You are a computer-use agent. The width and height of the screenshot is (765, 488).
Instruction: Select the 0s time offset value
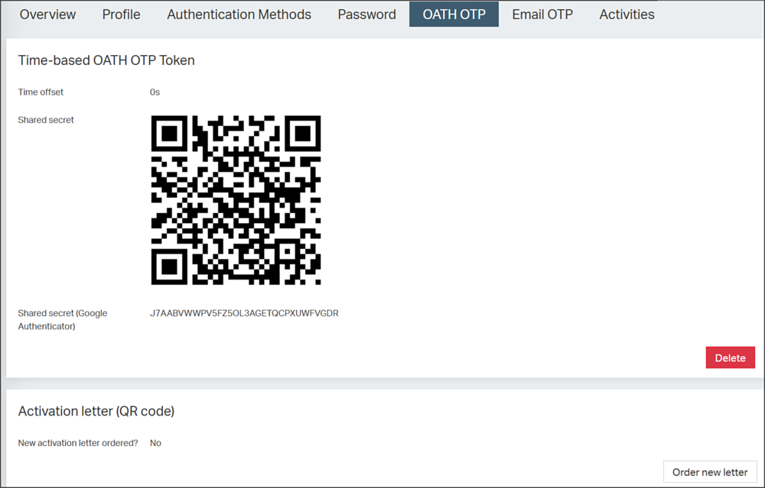point(155,92)
